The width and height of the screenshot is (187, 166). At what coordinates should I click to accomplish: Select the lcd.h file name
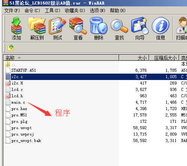17,96
